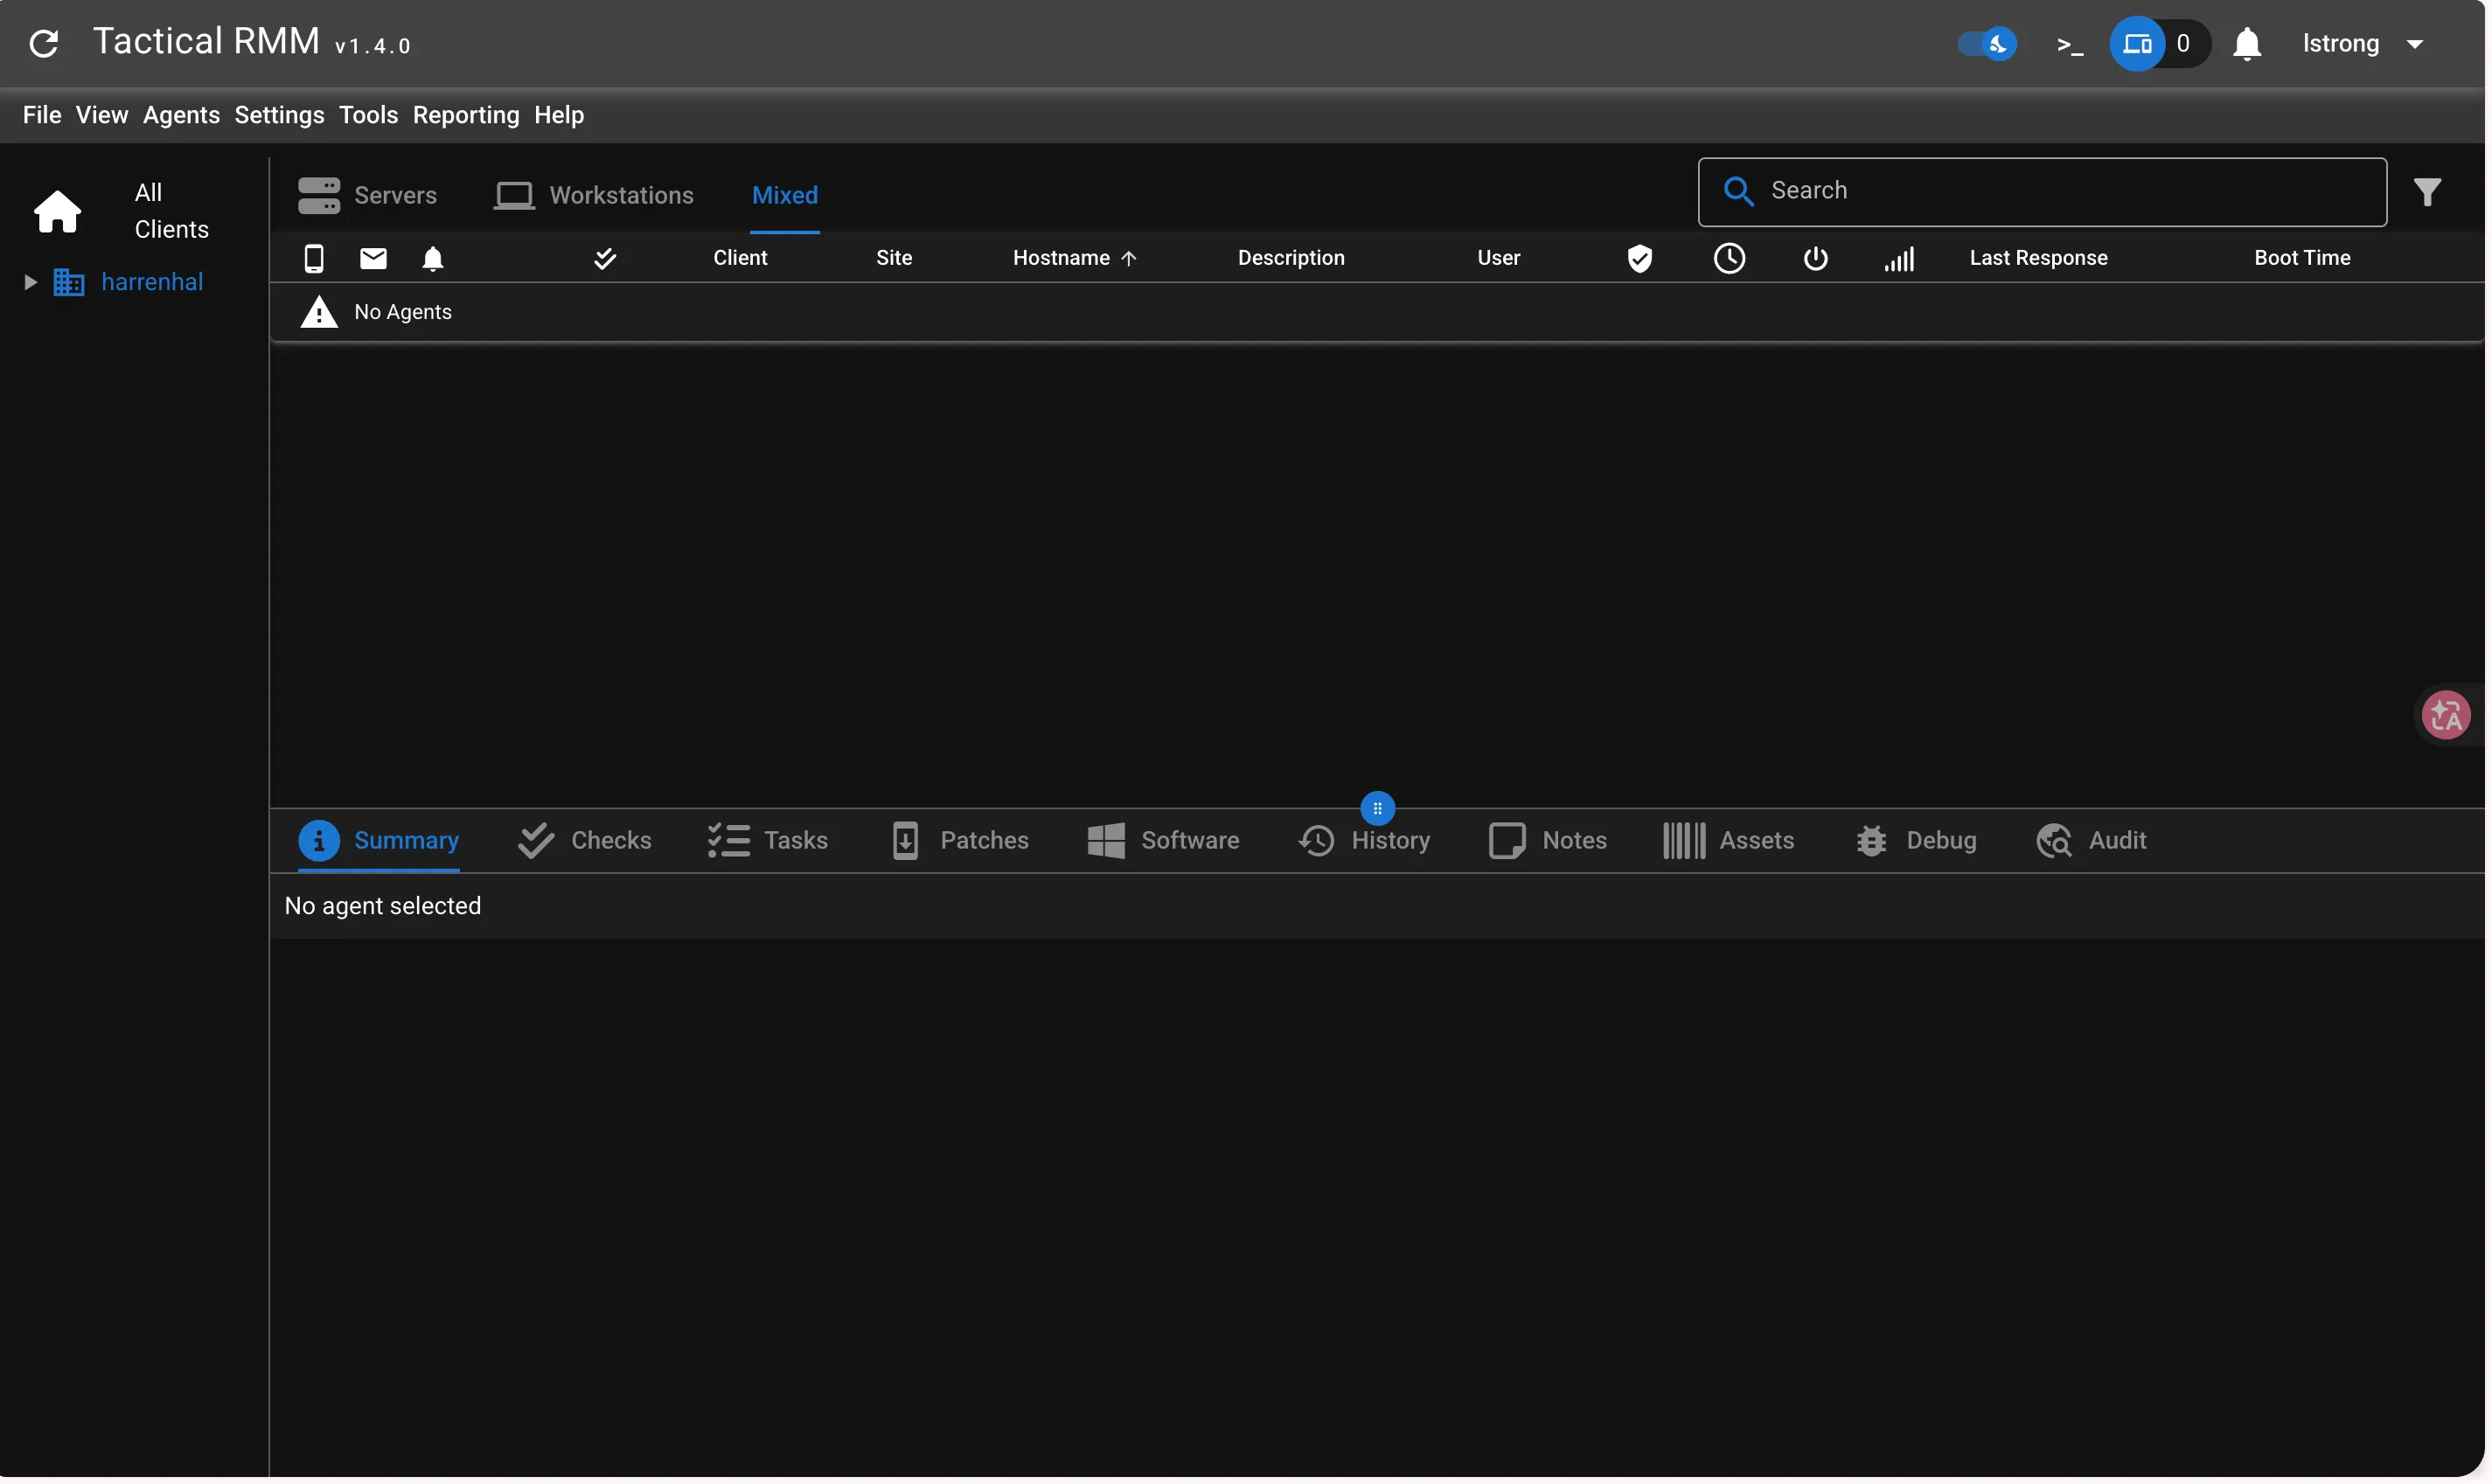Open the Debug tab
Screen dimensions: 2492x1484
1918,842
